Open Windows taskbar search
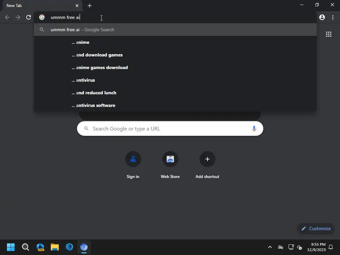This screenshot has height=255, width=340. pyautogui.click(x=25, y=247)
